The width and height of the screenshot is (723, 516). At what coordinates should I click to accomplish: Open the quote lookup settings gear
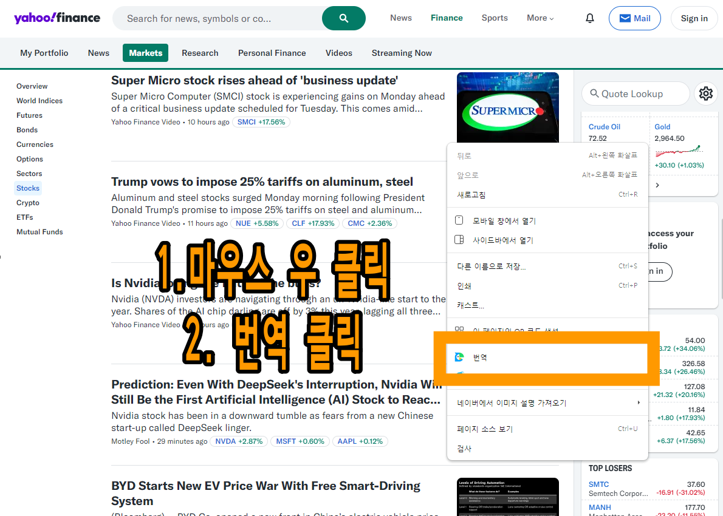tap(705, 93)
